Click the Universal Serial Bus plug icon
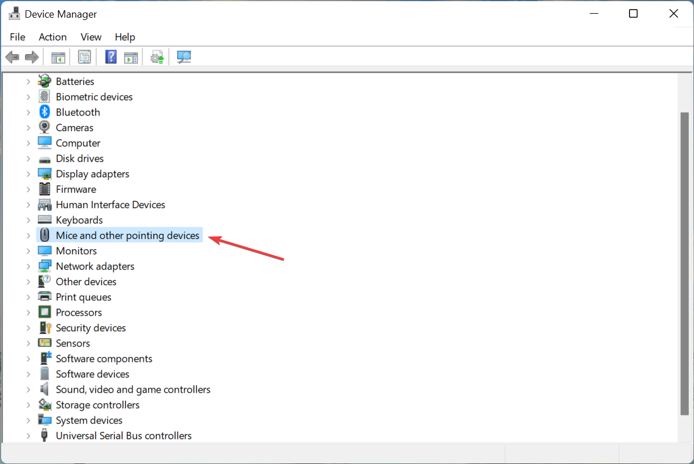The width and height of the screenshot is (694, 464). click(44, 435)
